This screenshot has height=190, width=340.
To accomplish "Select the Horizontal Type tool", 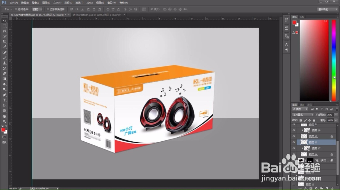I will pos(4,100).
